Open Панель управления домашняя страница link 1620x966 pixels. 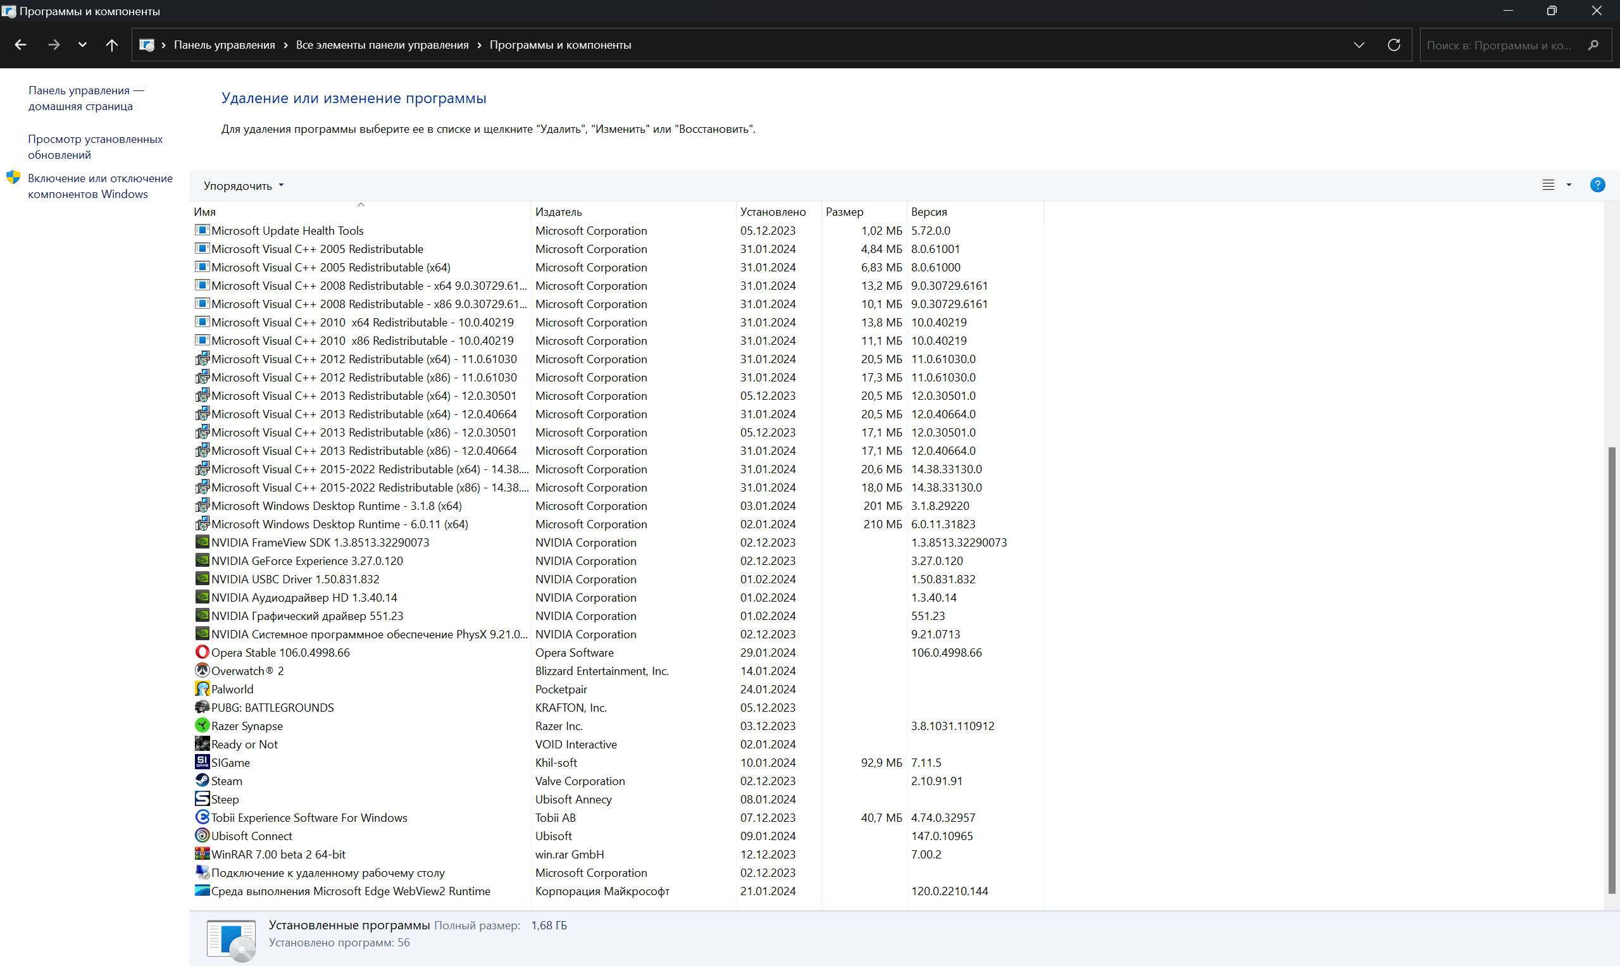click(86, 98)
